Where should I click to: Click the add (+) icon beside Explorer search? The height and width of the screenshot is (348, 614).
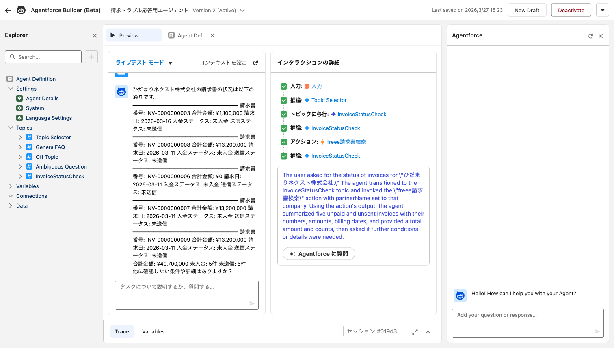[91, 56]
